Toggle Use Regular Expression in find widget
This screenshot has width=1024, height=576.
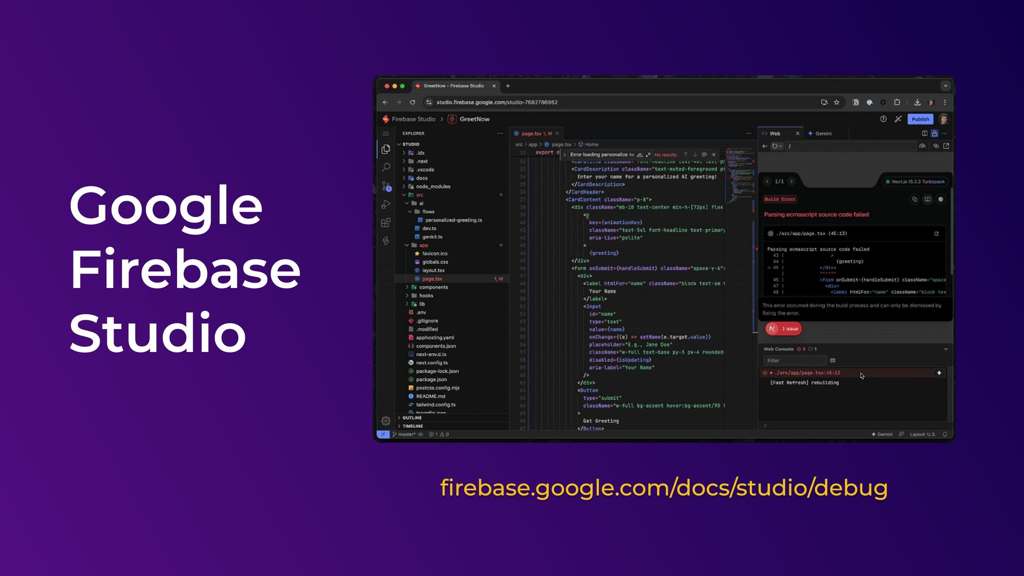[648, 155]
